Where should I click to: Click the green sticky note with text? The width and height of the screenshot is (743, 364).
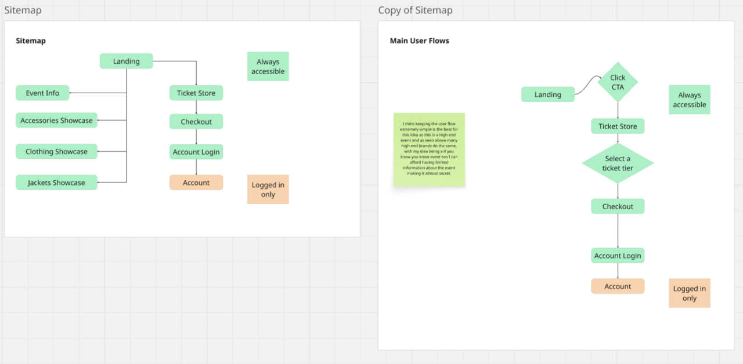click(429, 150)
